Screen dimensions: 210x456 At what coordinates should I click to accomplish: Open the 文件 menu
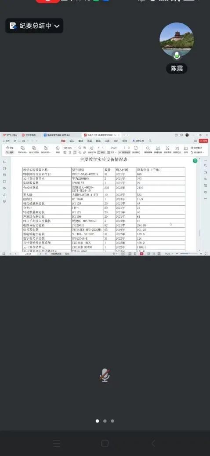7,141
